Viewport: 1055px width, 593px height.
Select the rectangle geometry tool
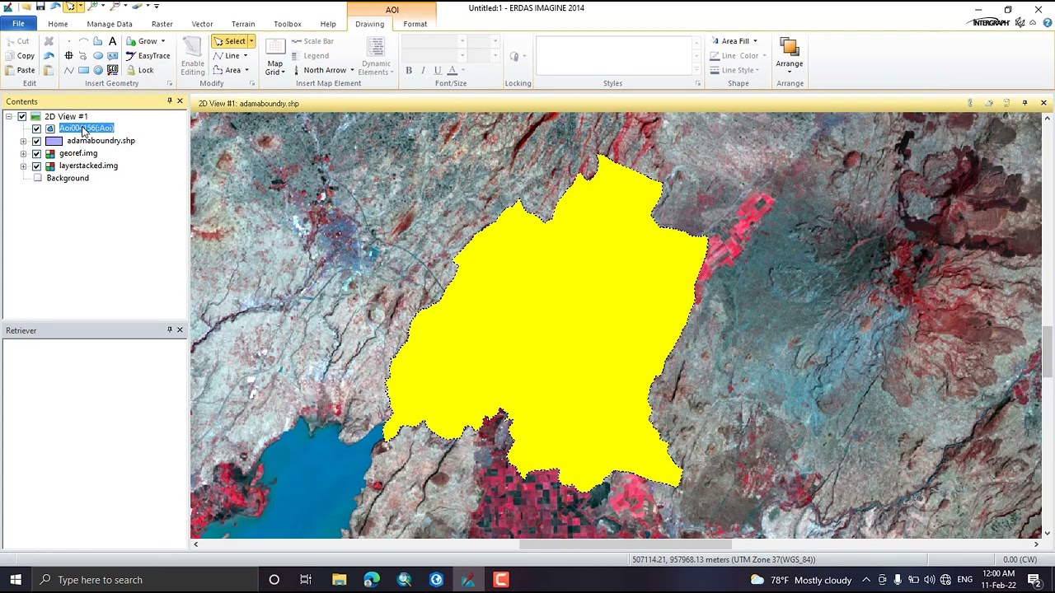[83, 70]
